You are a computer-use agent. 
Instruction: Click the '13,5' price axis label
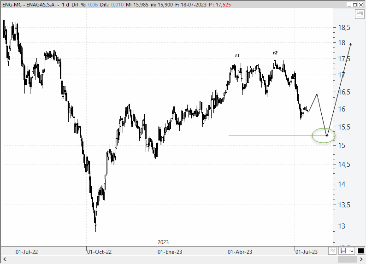[344, 205]
